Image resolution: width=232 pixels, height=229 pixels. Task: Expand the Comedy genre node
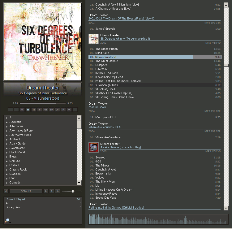[x=7, y=183]
